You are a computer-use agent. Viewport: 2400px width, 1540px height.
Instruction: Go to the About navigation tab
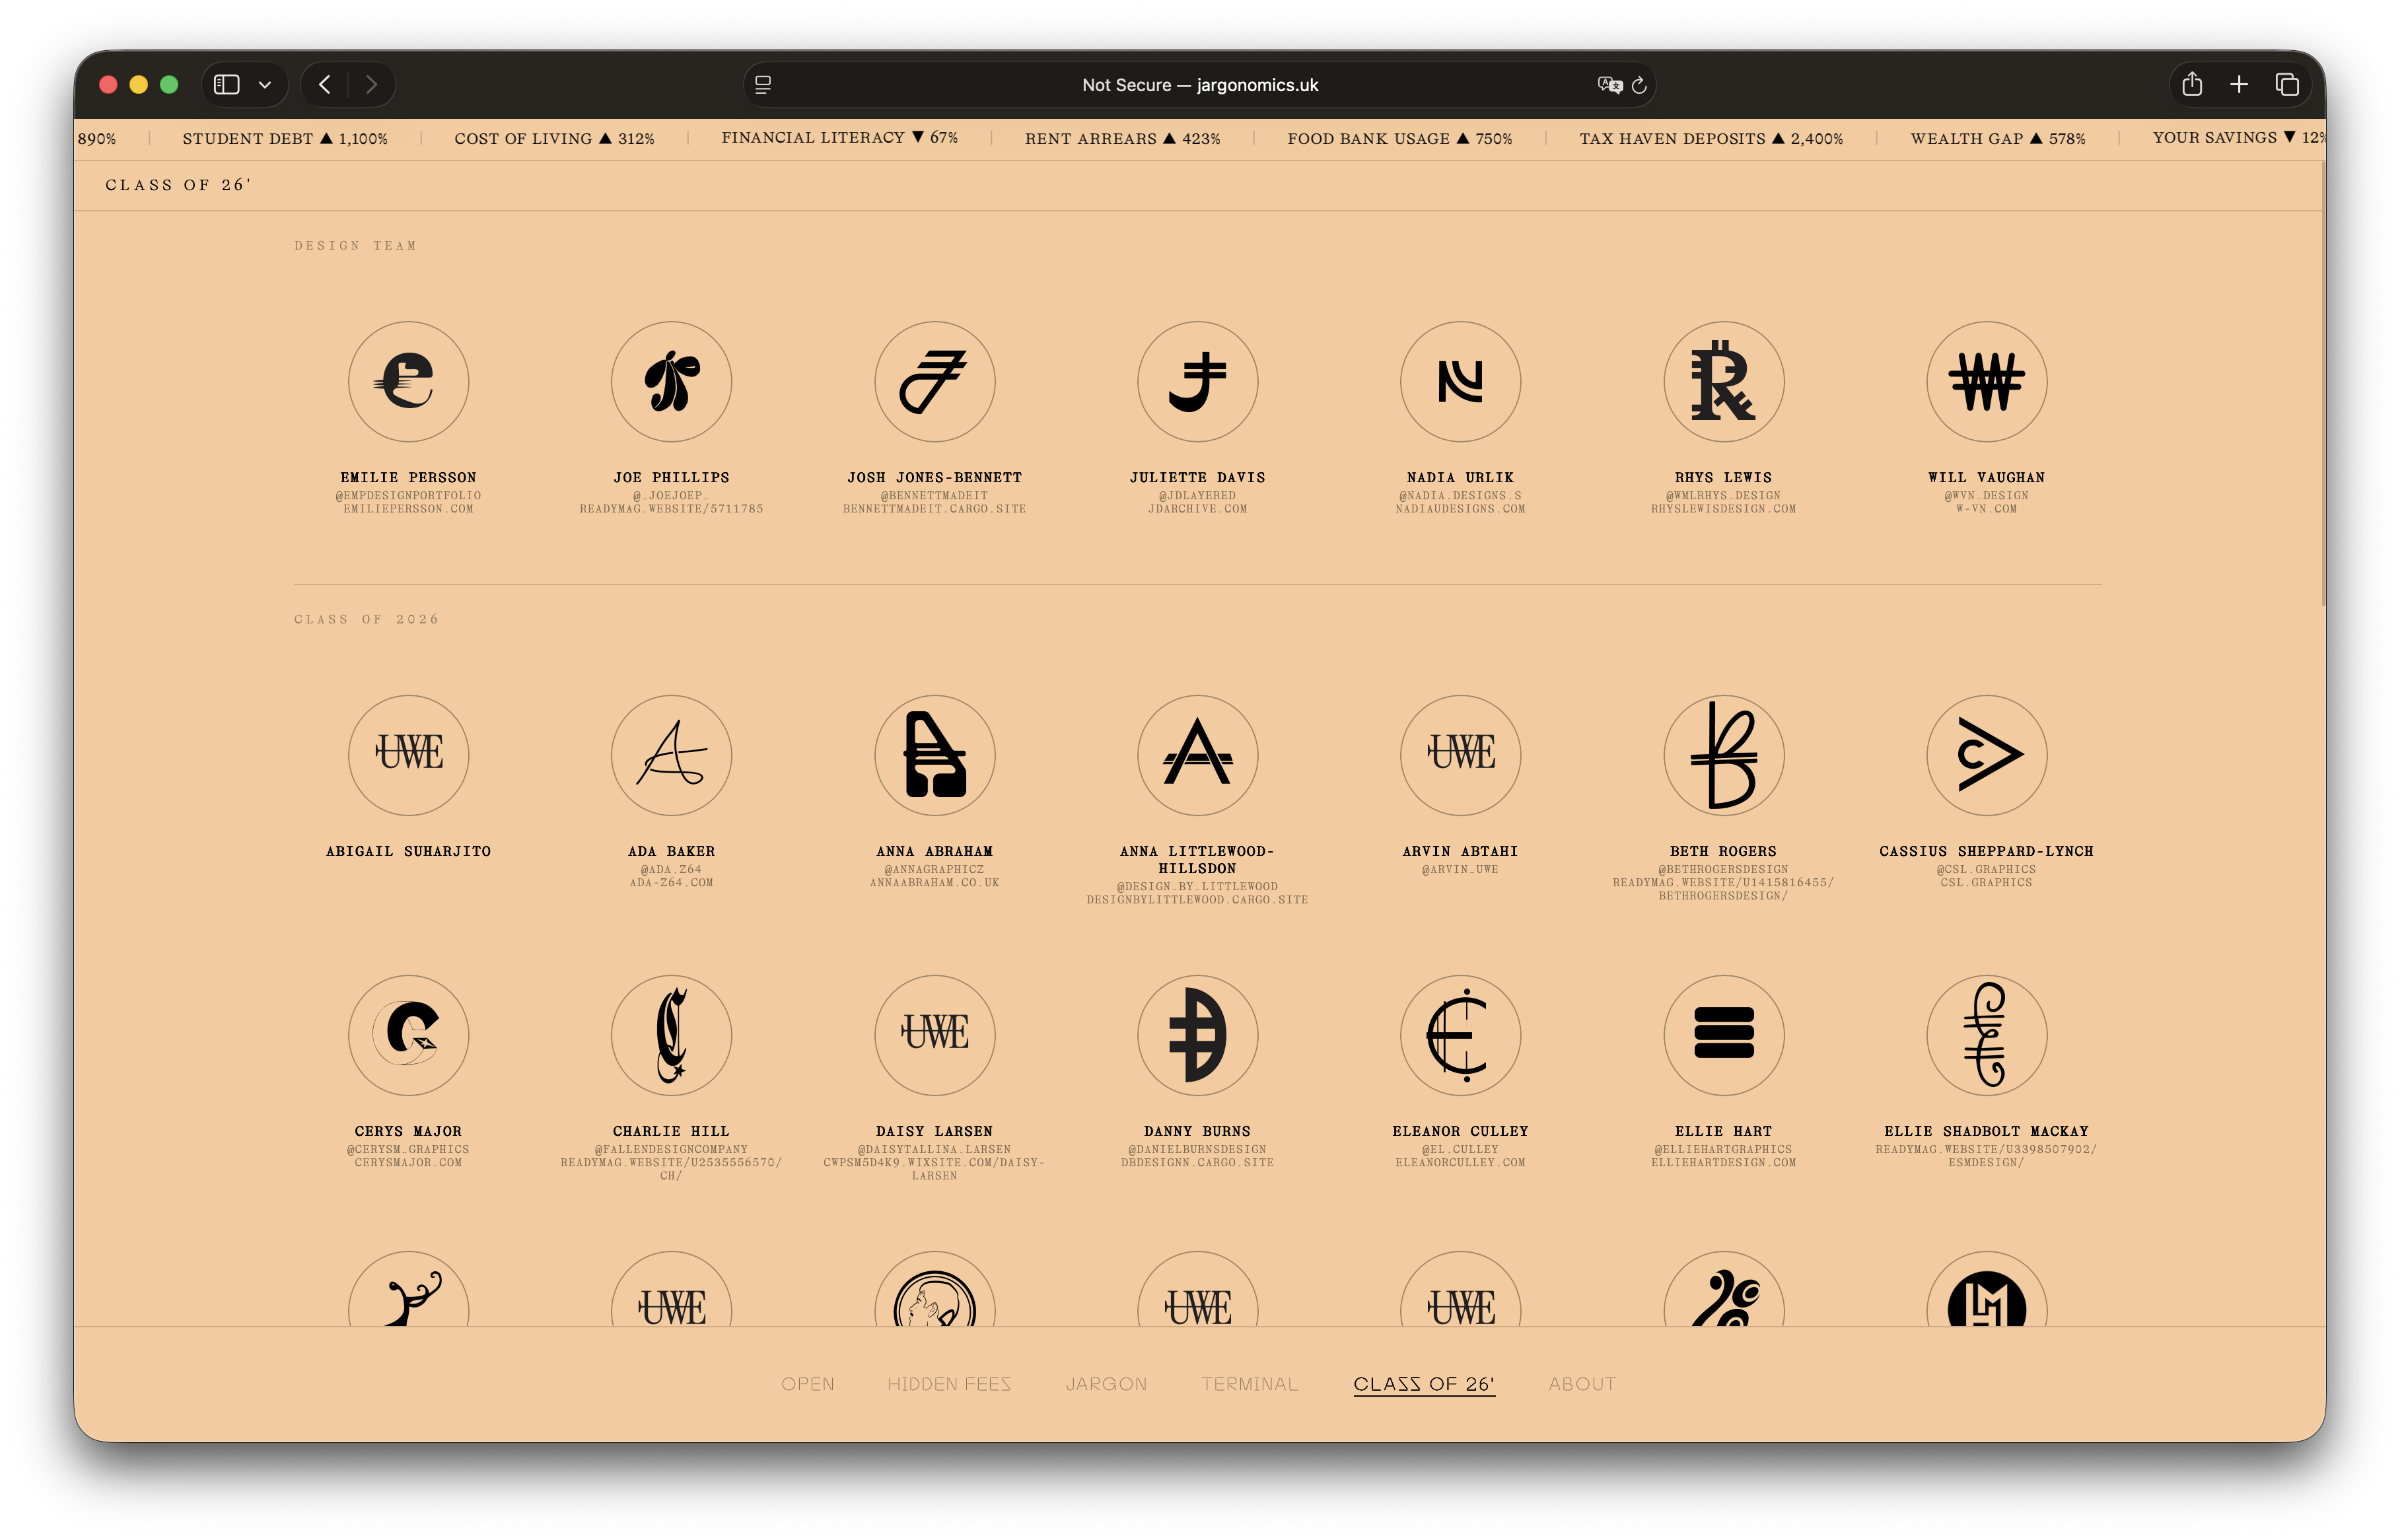[1582, 1384]
